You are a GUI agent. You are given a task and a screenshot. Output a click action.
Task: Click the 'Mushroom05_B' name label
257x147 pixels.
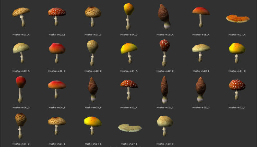click(93, 108)
